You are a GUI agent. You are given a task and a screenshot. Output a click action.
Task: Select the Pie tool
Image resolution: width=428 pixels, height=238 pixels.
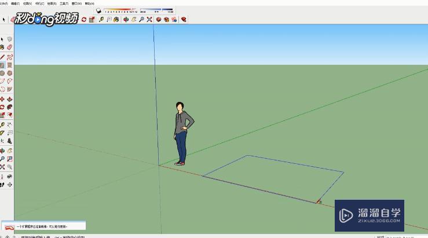[x=10, y=89]
